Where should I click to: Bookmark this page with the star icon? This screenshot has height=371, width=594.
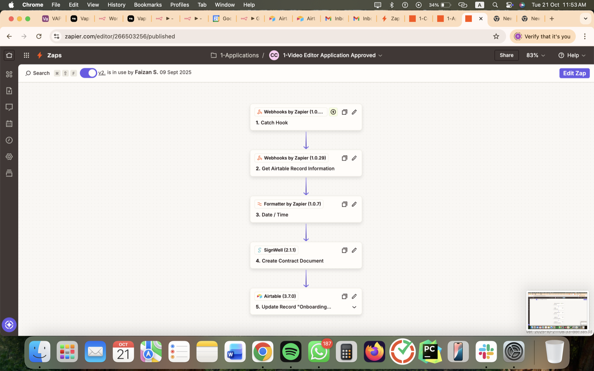pos(496,36)
